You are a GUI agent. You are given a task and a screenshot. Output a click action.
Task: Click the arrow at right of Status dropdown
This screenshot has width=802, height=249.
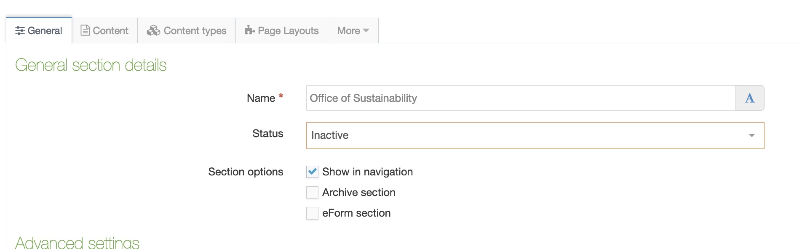(751, 135)
